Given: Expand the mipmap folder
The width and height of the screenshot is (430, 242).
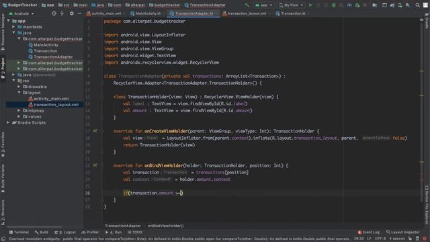Looking at the screenshot, I should 19,110.
